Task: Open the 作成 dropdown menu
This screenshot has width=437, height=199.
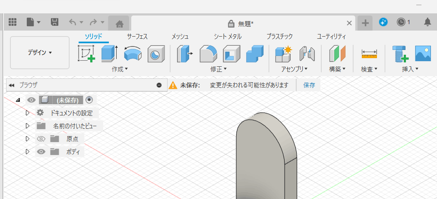Action: coord(120,69)
